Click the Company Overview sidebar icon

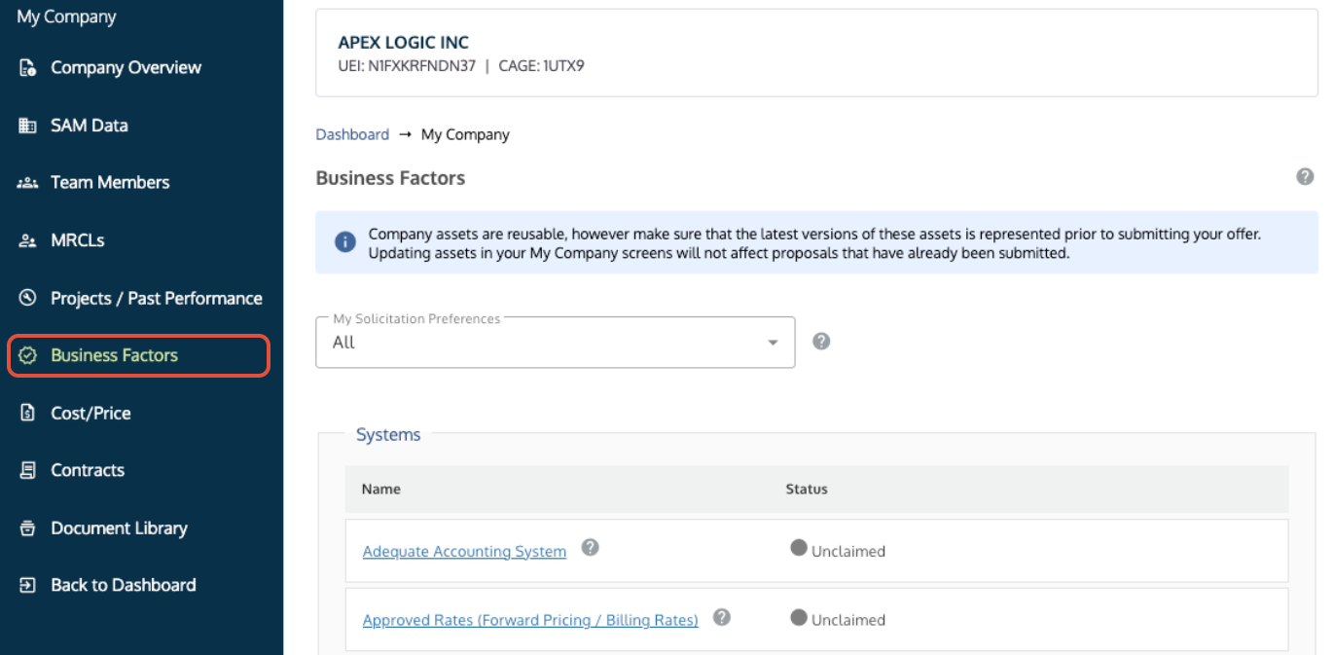(28, 68)
